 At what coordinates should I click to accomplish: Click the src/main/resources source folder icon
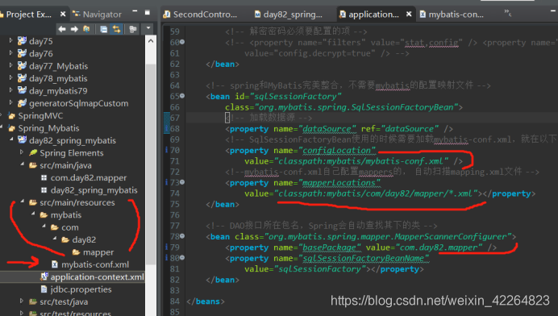pyautogui.click(x=33, y=202)
